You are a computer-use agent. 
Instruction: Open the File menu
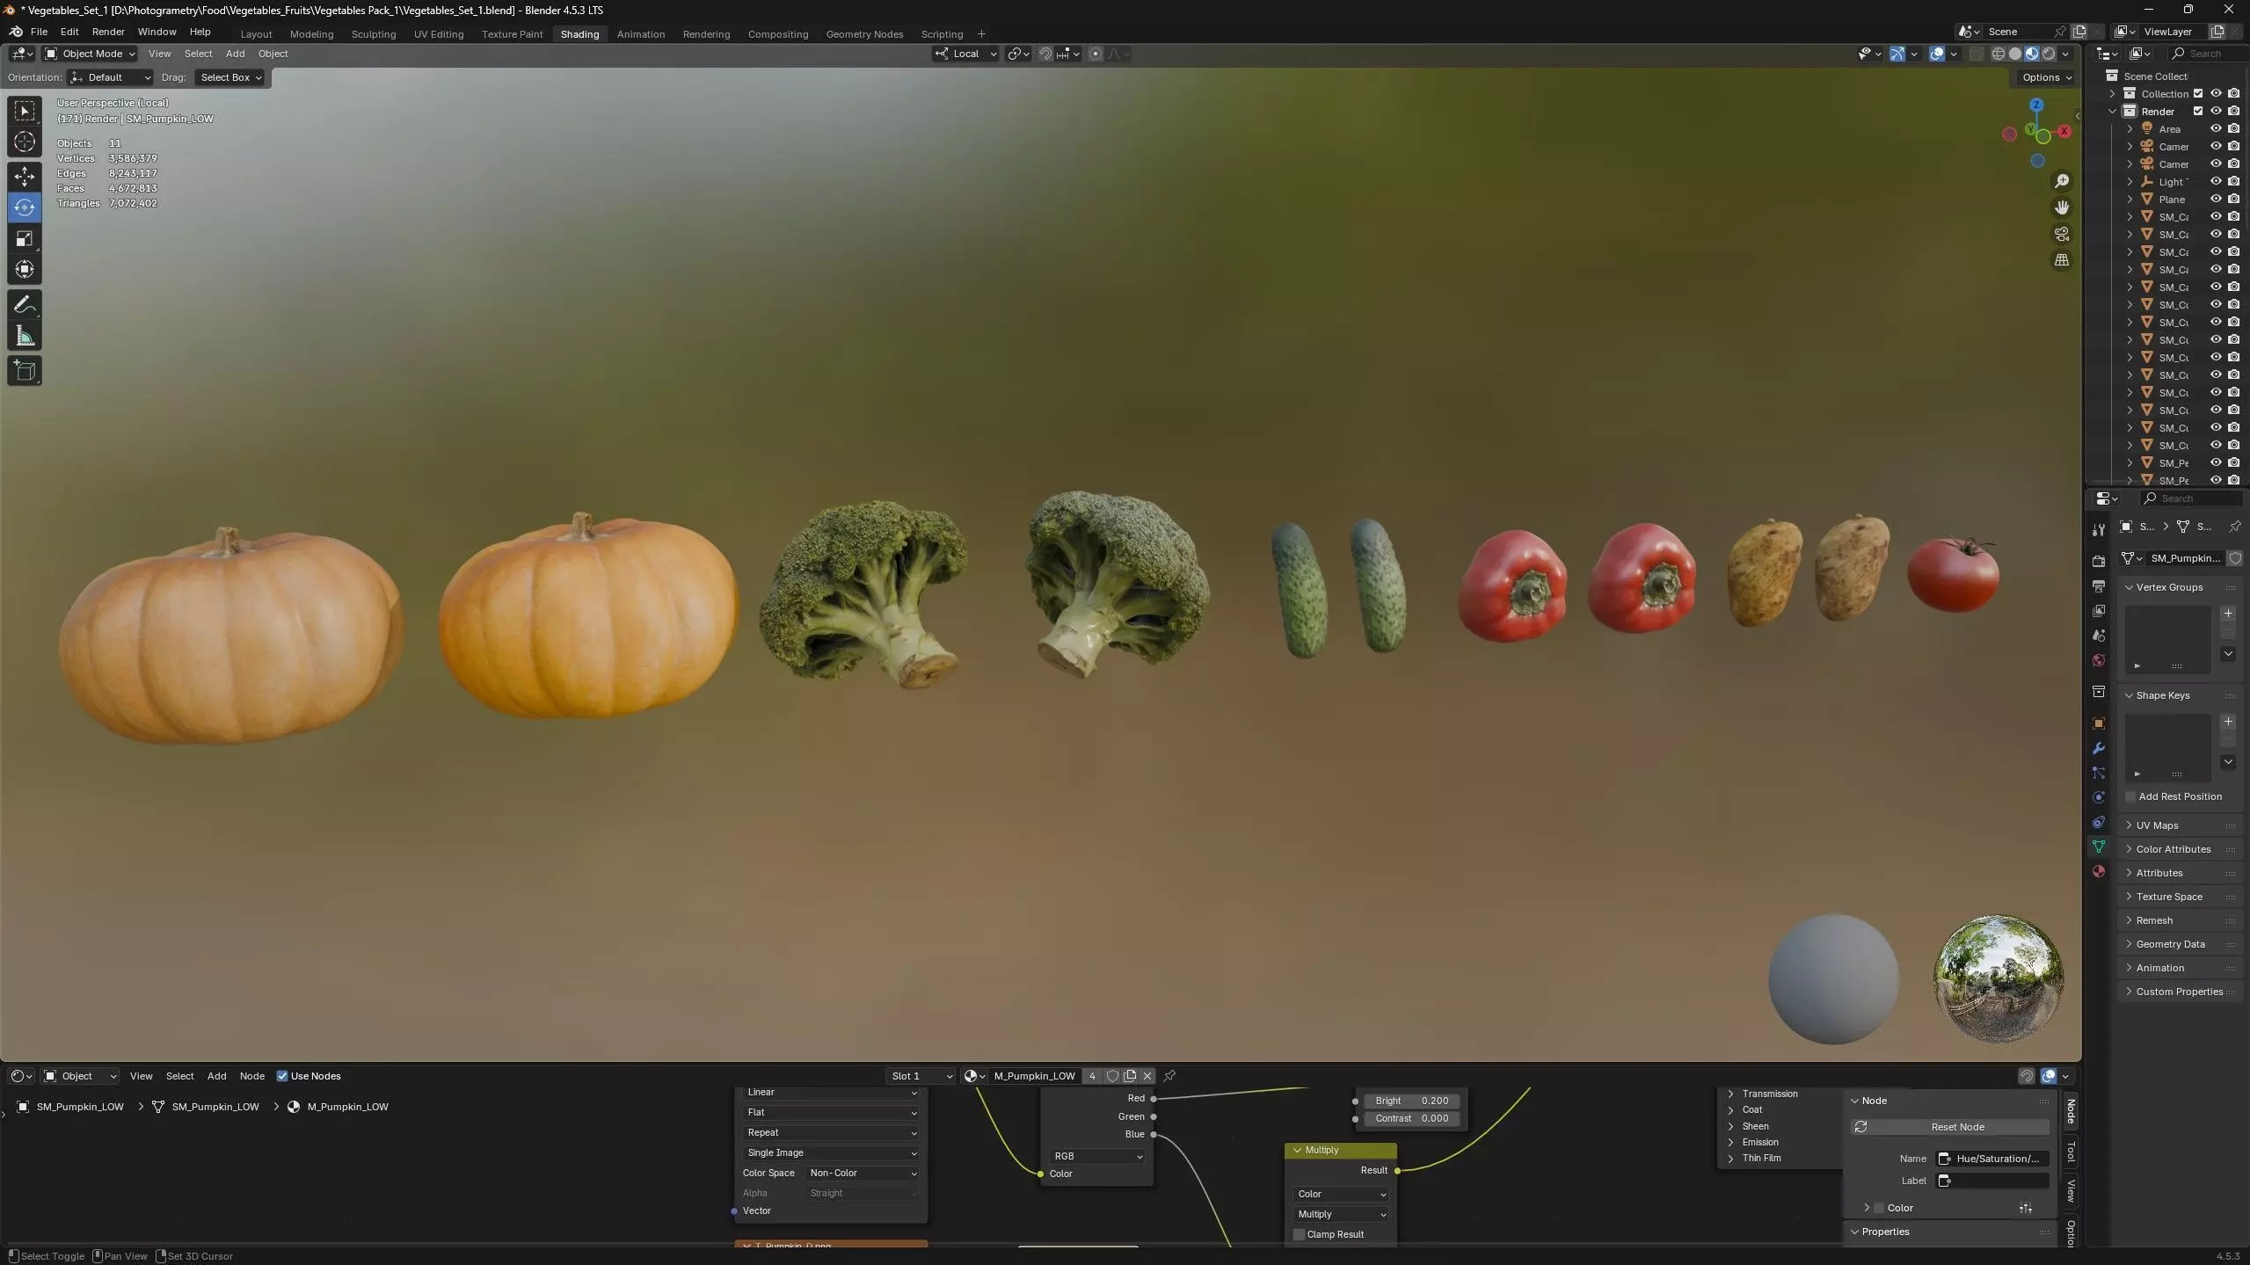tap(39, 32)
